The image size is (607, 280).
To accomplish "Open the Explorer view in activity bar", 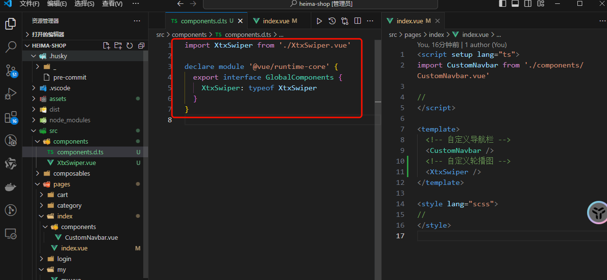I will tap(11, 24).
